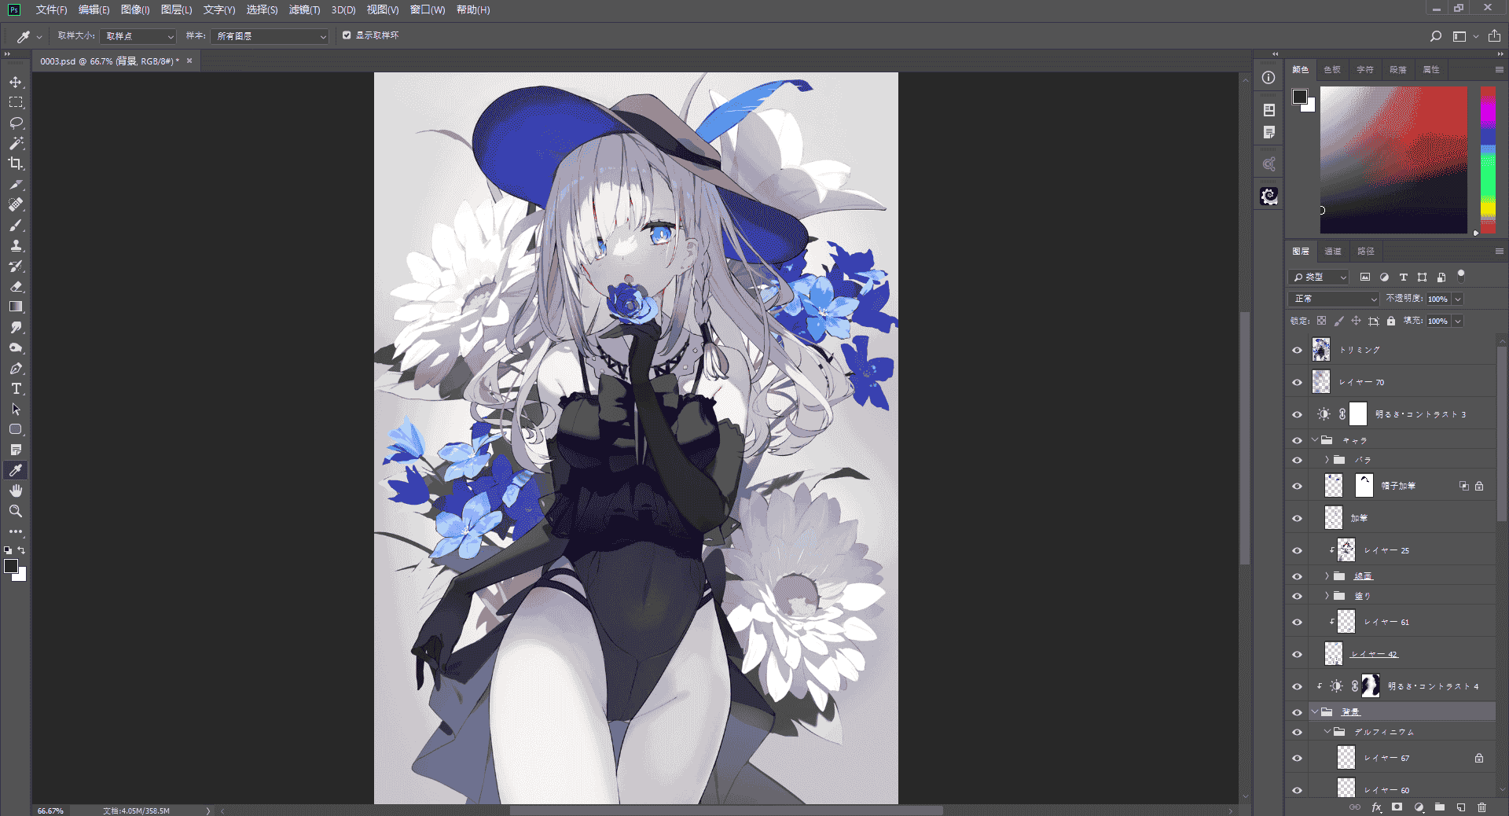
Task: Select the 加筆 layer
Action: tap(1401, 518)
